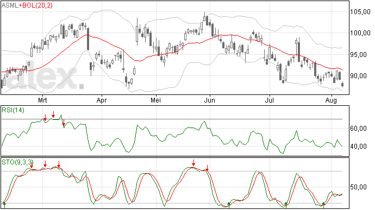Click the RSI(14) indicator label
375x210 pixels.
(x=13, y=110)
